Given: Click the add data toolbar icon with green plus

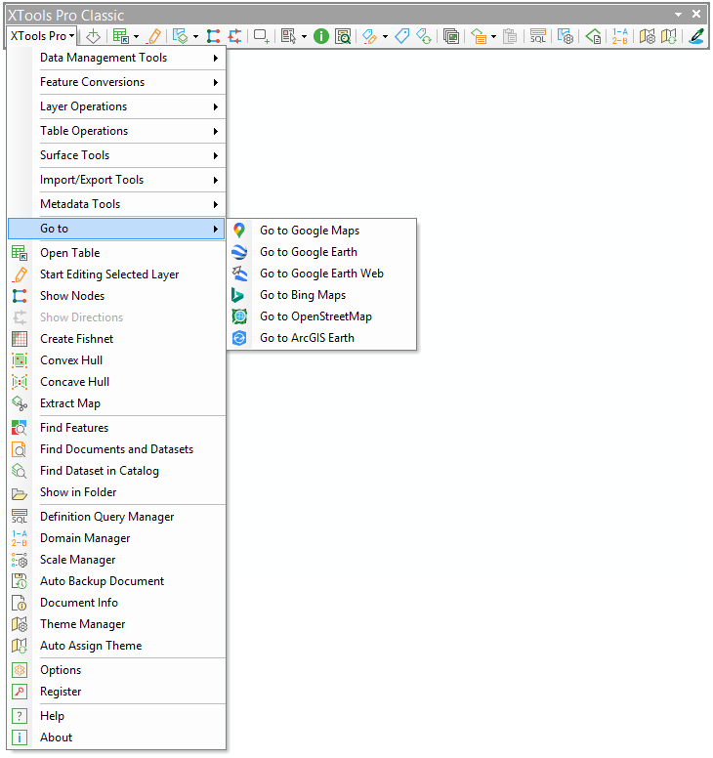Looking at the screenshot, I should [93, 36].
